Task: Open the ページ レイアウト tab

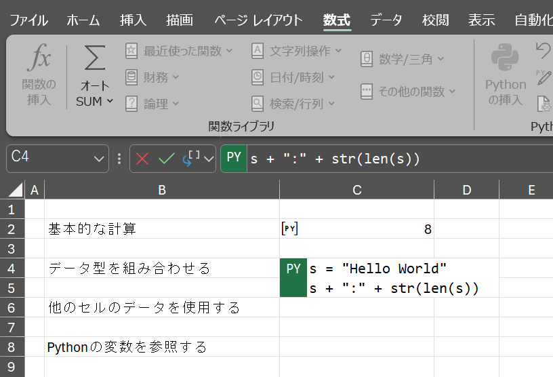Action: point(258,20)
